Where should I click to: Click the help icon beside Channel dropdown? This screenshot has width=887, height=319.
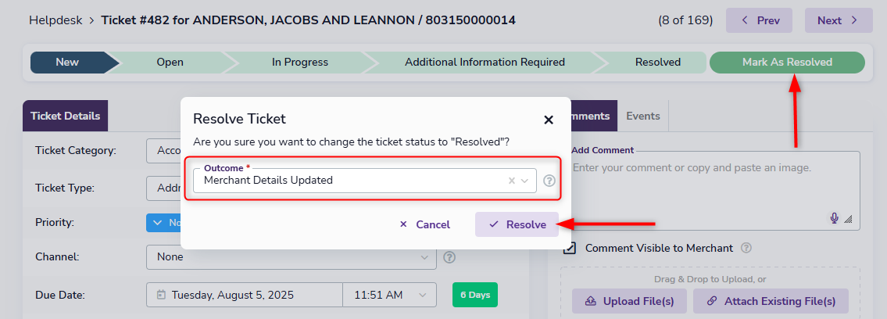pyautogui.click(x=449, y=256)
